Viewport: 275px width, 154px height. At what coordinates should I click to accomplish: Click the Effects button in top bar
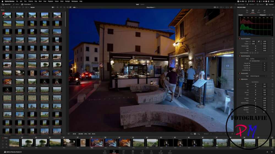point(16,4)
